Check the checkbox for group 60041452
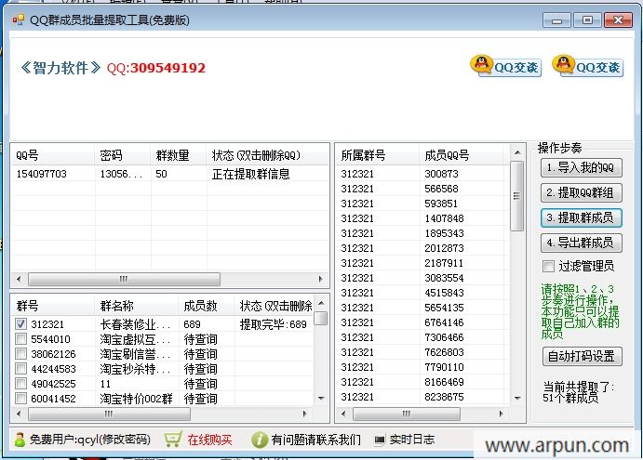This screenshot has width=643, height=460. click(x=20, y=398)
